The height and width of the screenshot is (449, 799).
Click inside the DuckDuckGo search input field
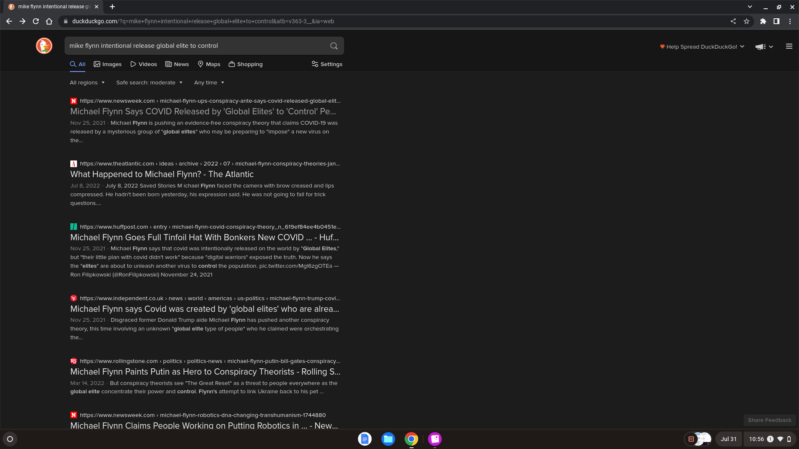196,46
